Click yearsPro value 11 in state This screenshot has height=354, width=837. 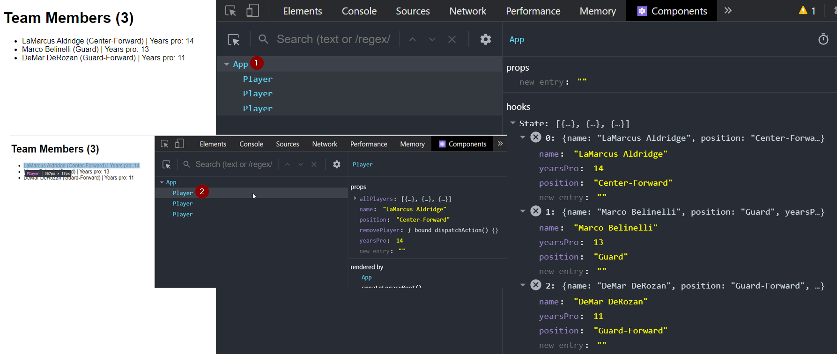point(598,316)
